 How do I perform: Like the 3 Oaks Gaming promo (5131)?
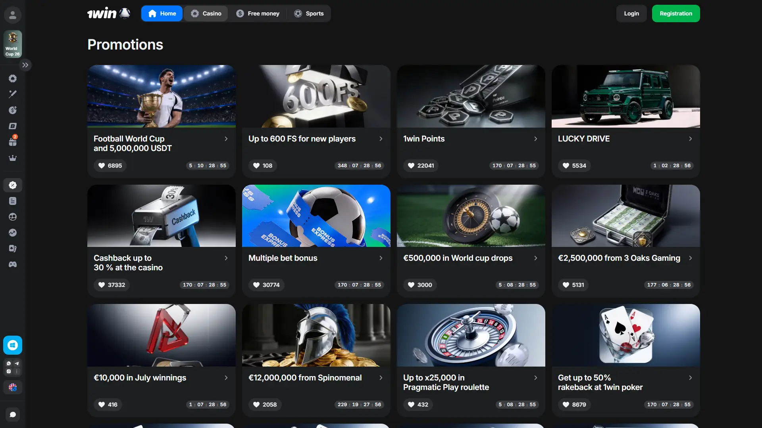[x=573, y=285]
